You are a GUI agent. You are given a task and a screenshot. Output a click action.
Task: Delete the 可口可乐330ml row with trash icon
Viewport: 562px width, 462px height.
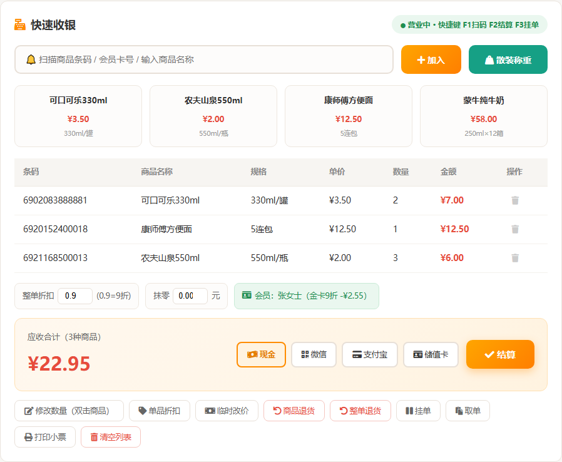pyautogui.click(x=514, y=200)
